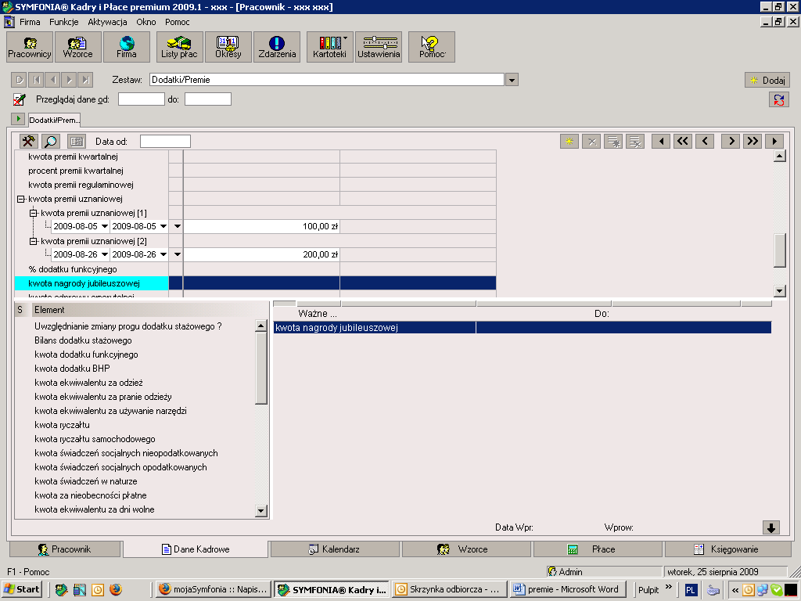Click the single left chevron button
The width and height of the screenshot is (801, 601).
(705, 142)
